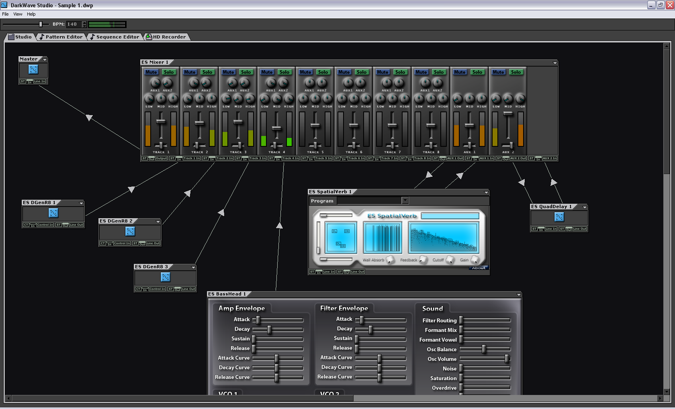The image size is (675, 409).
Task: Open the File menu
Action: (5, 14)
